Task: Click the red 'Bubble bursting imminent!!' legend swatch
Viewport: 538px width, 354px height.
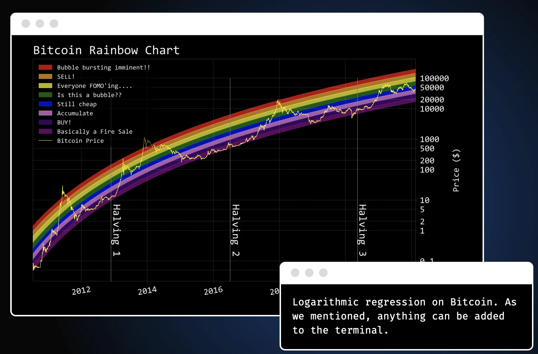Action: click(x=45, y=67)
